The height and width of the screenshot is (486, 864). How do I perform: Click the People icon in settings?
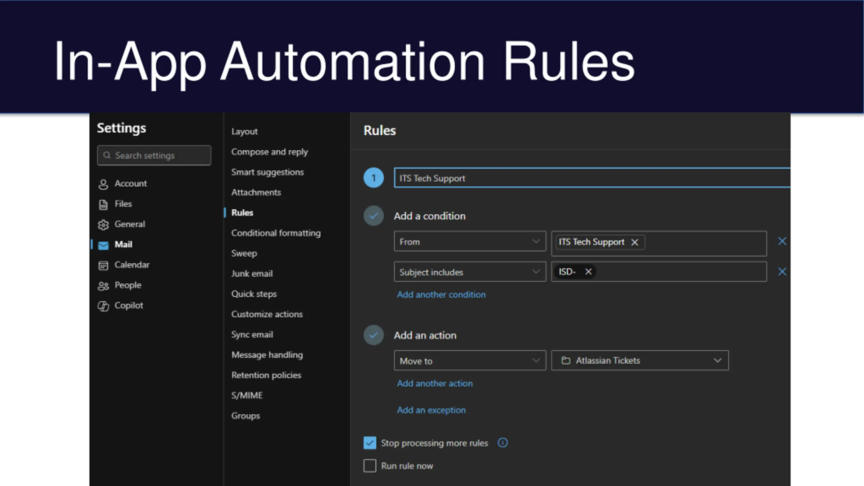(103, 286)
